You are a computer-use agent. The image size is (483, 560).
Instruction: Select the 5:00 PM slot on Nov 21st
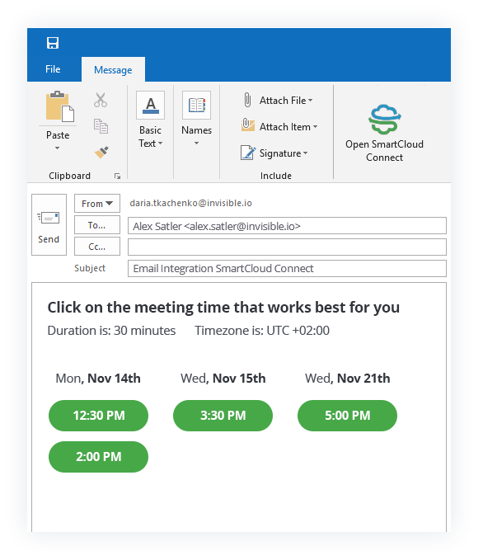pos(347,416)
